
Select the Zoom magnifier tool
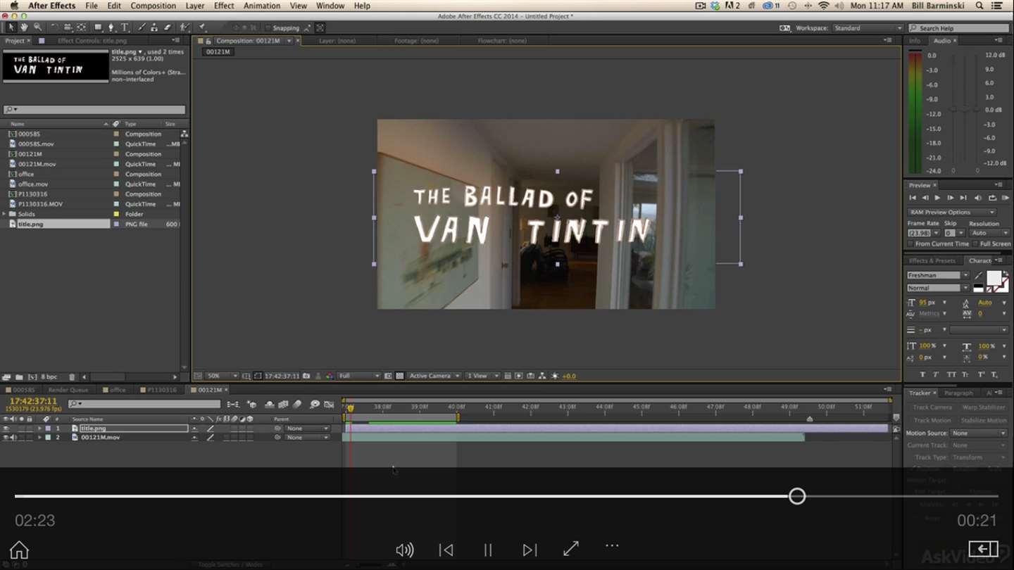pos(37,27)
